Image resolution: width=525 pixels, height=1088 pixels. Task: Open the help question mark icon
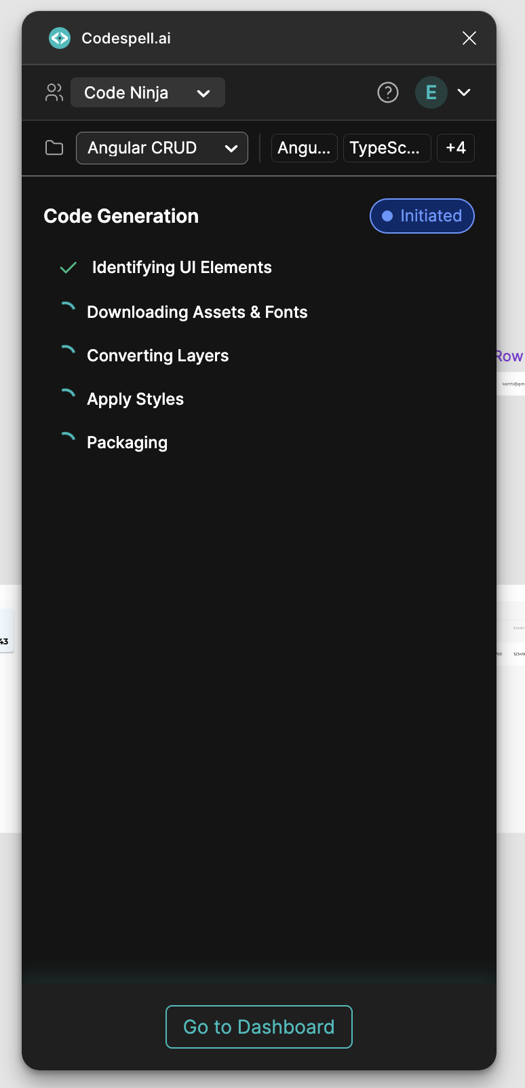[x=388, y=92]
